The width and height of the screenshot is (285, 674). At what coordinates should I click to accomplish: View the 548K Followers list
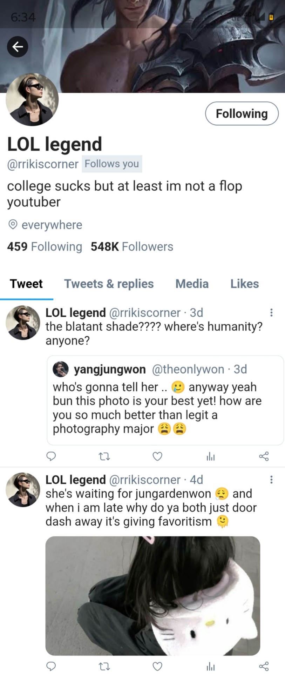tap(132, 246)
